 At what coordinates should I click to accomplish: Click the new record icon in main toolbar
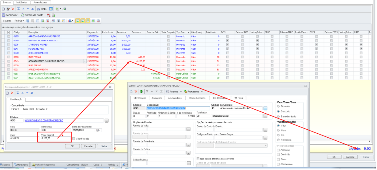tap(3, 9)
